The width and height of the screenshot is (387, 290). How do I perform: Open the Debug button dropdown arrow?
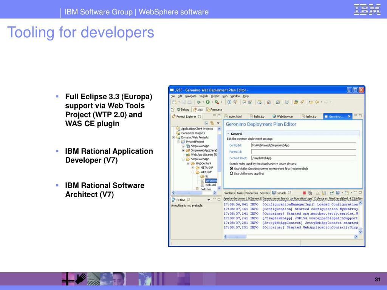203,102
